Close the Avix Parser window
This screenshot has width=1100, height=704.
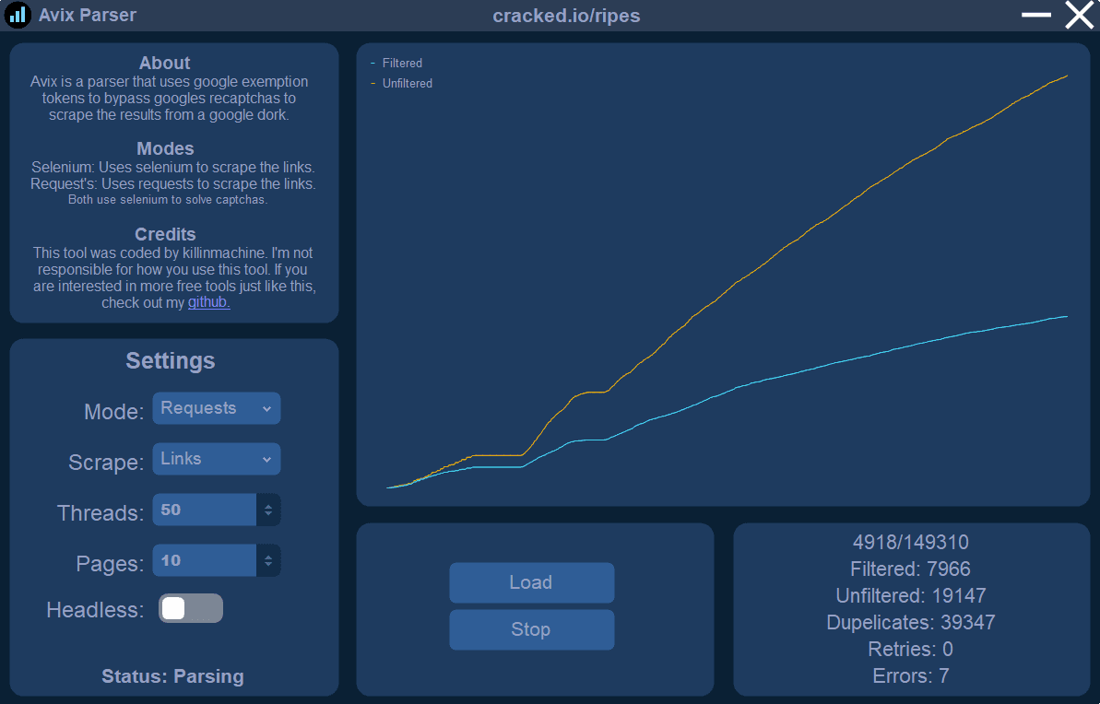coord(1080,15)
